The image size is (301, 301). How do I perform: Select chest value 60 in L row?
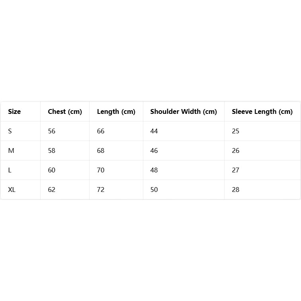52,170
